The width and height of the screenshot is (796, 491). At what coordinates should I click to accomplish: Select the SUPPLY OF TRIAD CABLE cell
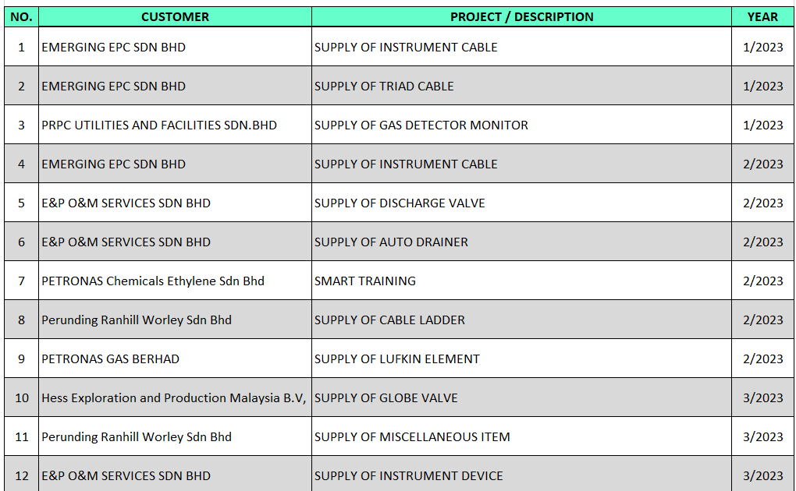[384, 86]
